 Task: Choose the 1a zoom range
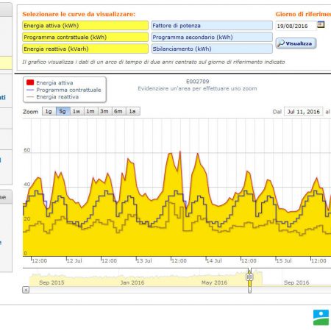pos(132,111)
